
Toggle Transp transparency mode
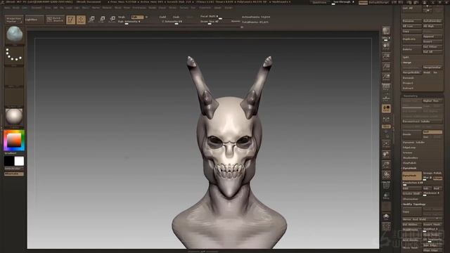click(386, 195)
